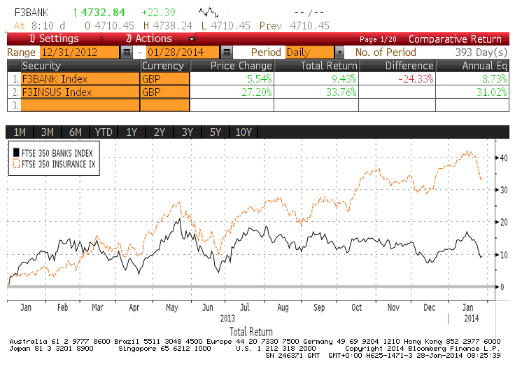The width and height of the screenshot is (515, 369).
Task: Open the start date calendar picker icon
Action: tap(127, 53)
